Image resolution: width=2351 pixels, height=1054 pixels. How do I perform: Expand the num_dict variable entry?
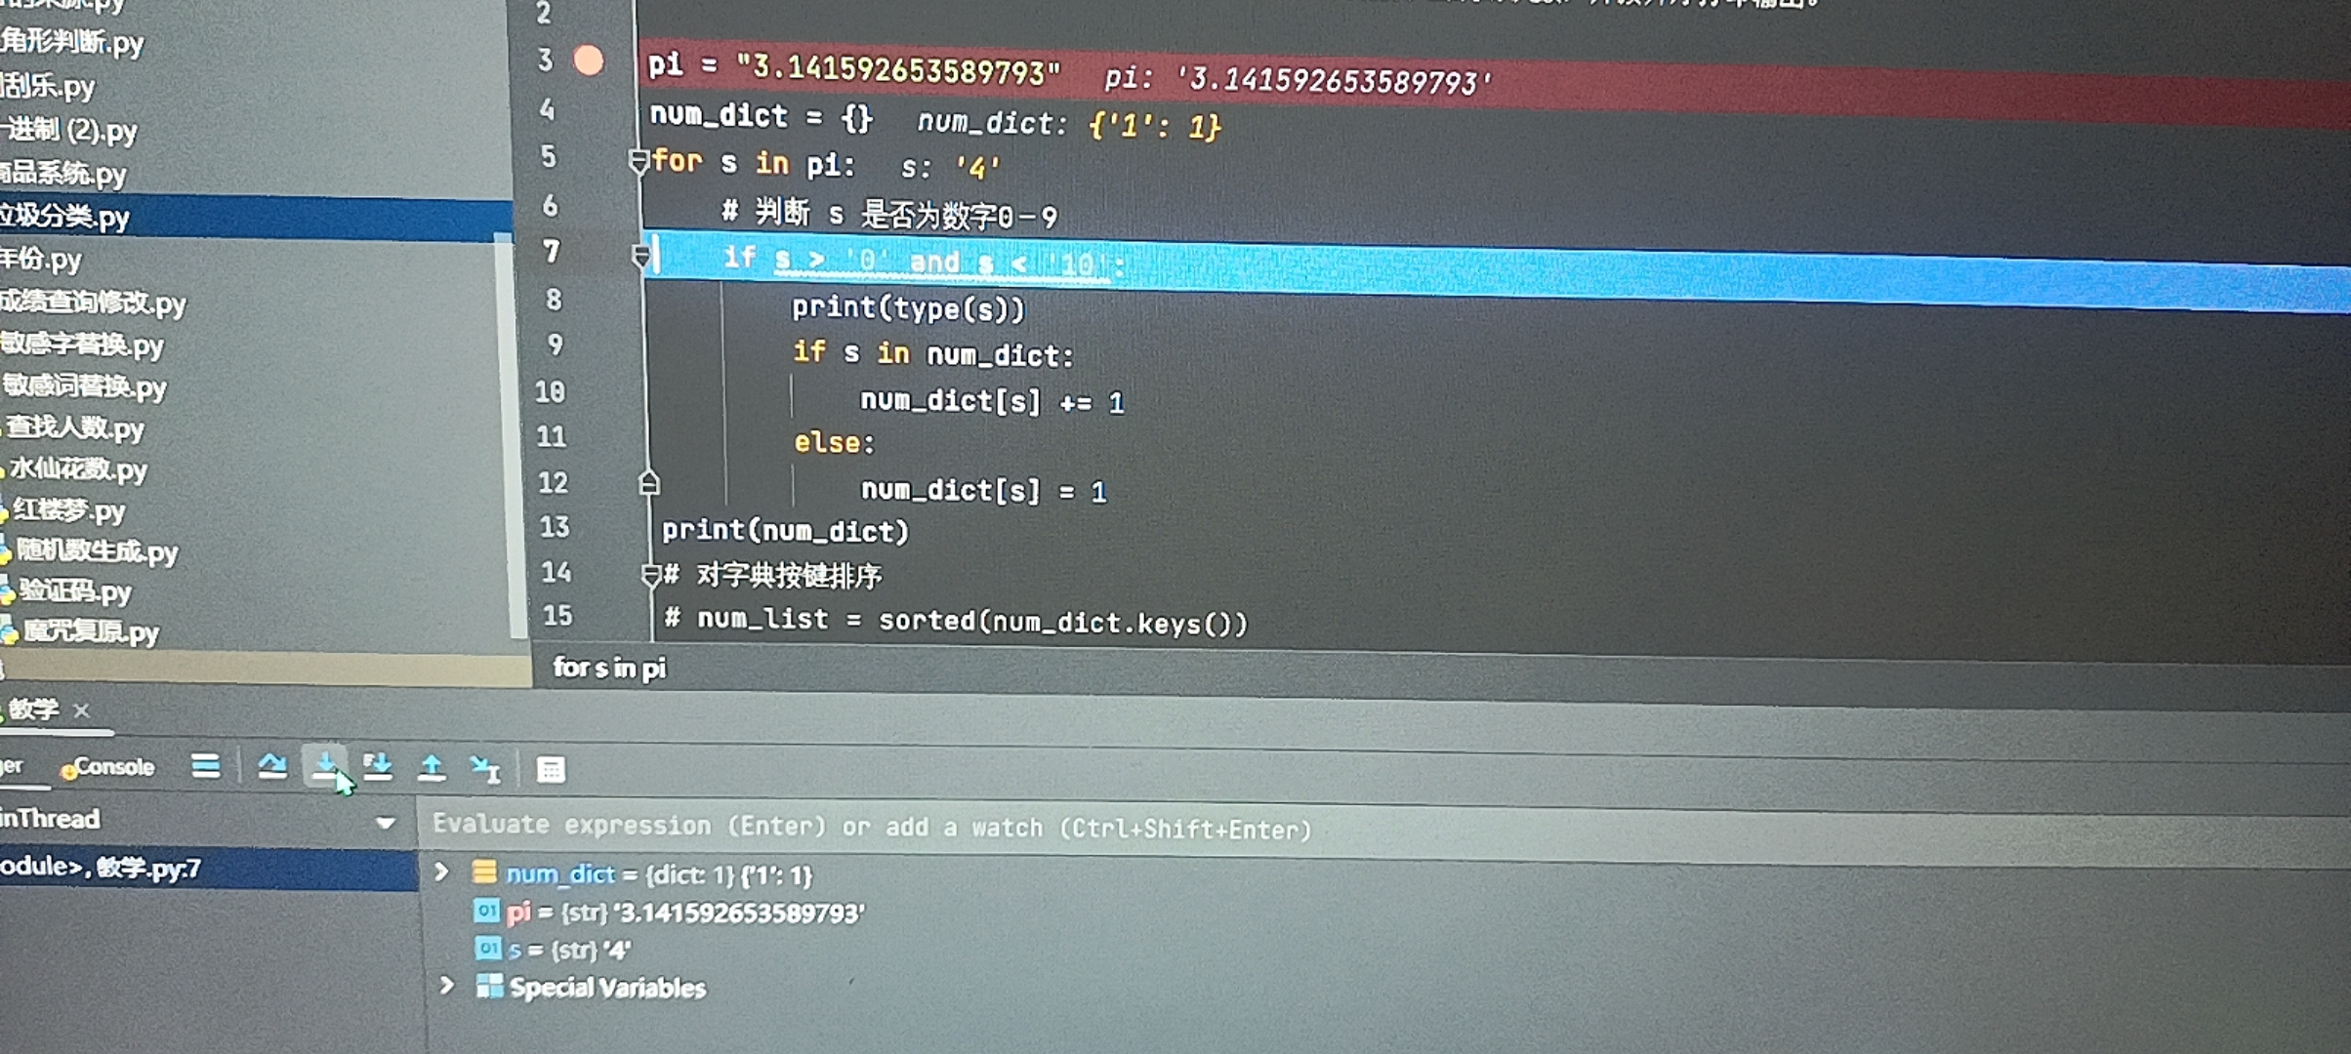tap(442, 873)
